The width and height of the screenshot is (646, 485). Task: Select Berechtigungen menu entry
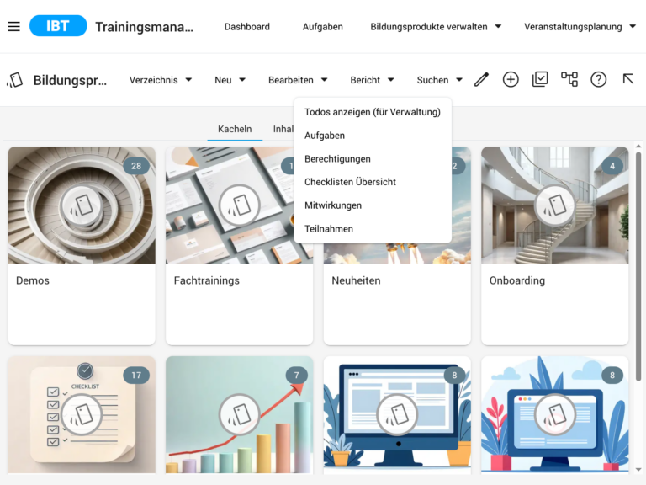tap(373, 159)
